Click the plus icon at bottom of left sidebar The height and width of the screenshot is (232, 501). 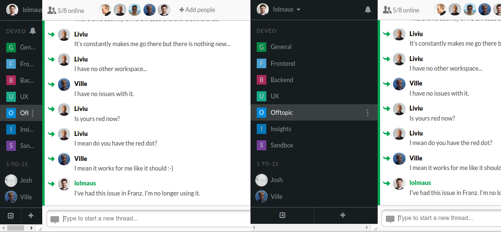pyautogui.click(x=31, y=216)
